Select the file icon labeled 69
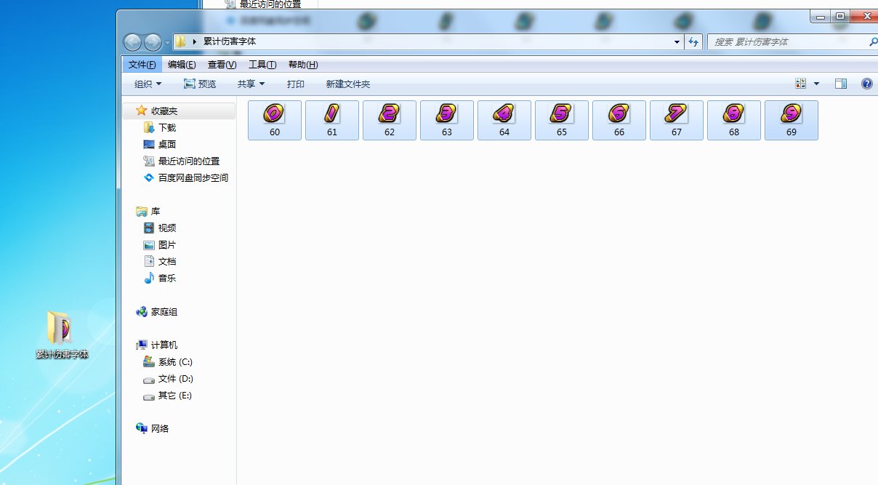878x485 pixels. pos(792,120)
